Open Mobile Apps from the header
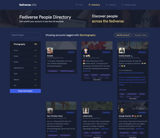Screen dimensions: 160x138 pos(129,5)
